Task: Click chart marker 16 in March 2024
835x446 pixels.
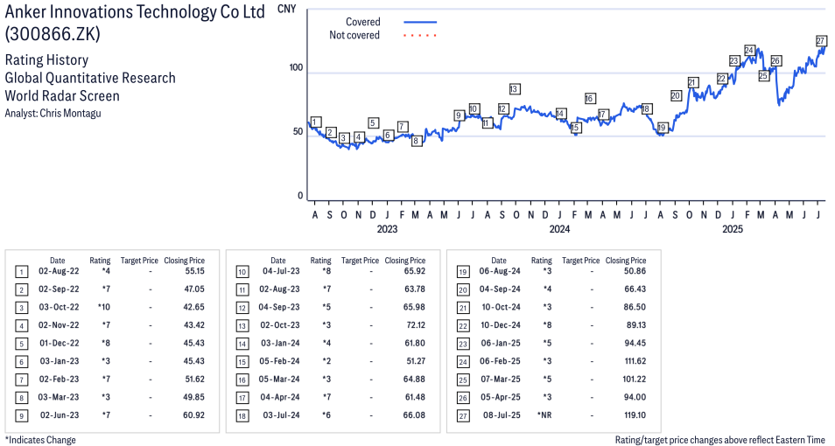Action: click(589, 99)
